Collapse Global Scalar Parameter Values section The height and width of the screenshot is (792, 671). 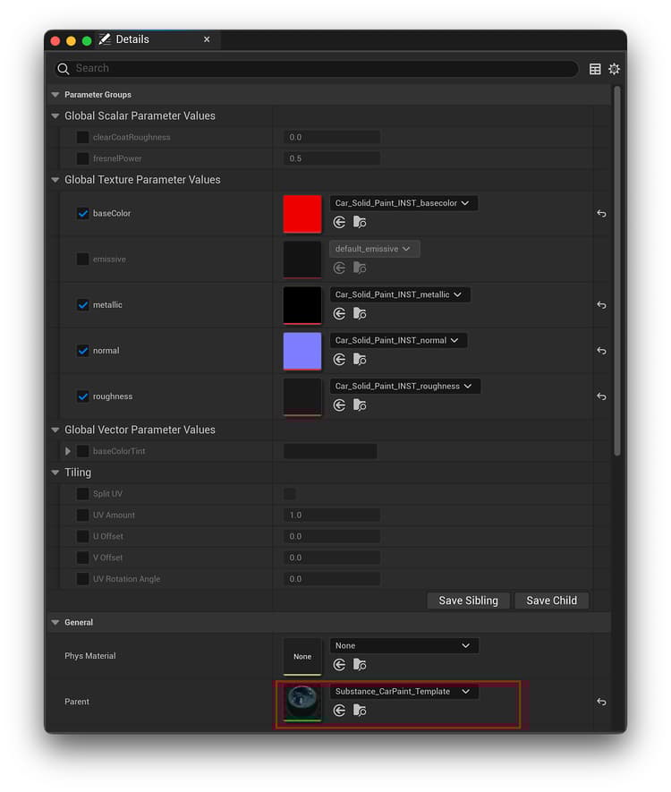(x=55, y=115)
